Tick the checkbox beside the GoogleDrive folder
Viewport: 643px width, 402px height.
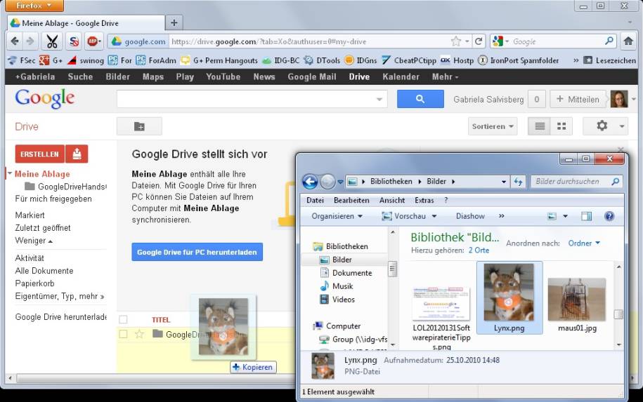[x=123, y=334]
